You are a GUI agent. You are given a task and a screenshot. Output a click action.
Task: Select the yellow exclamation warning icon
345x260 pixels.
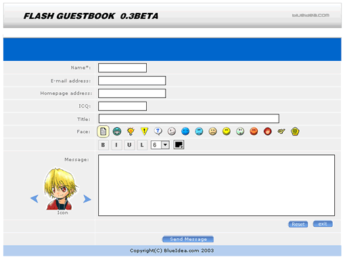(144, 131)
